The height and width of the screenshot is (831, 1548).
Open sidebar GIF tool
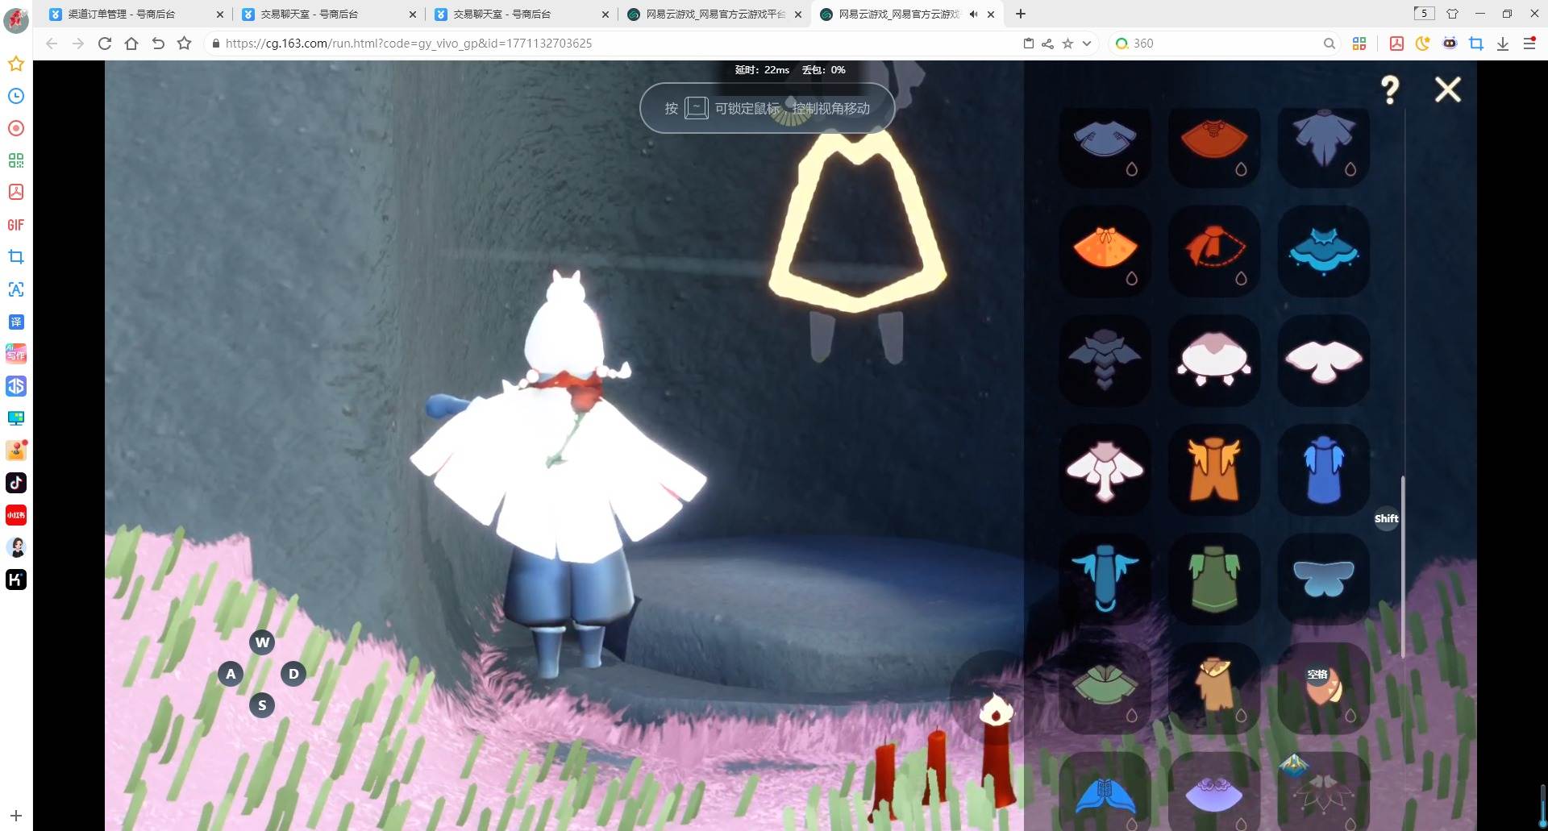coord(16,225)
